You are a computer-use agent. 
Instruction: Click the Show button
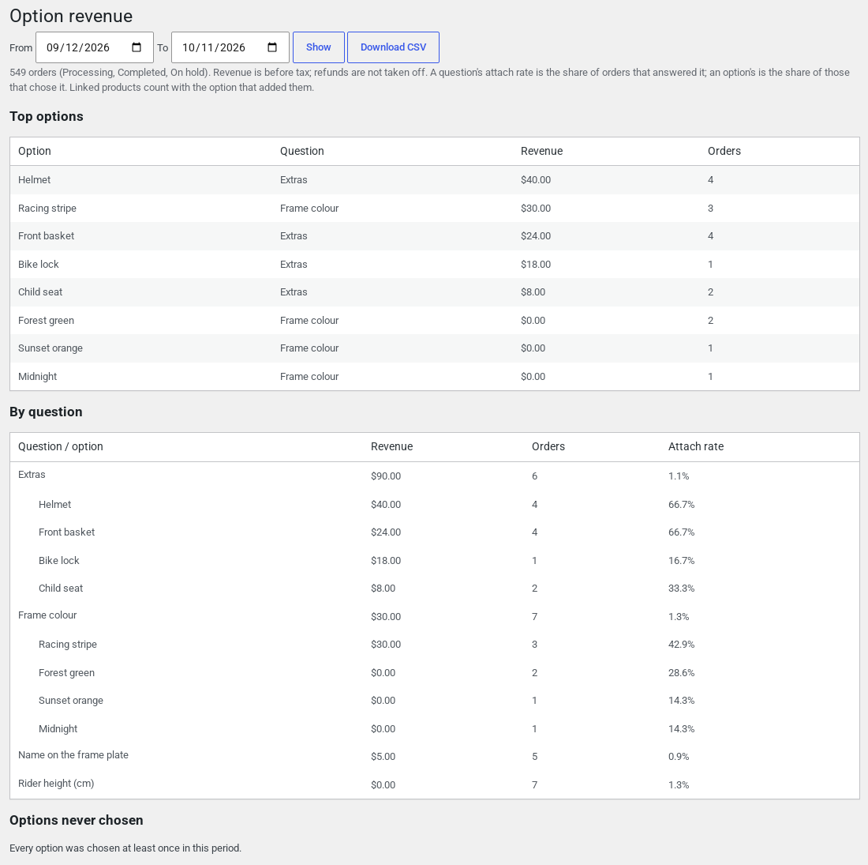[x=319, y=47]
